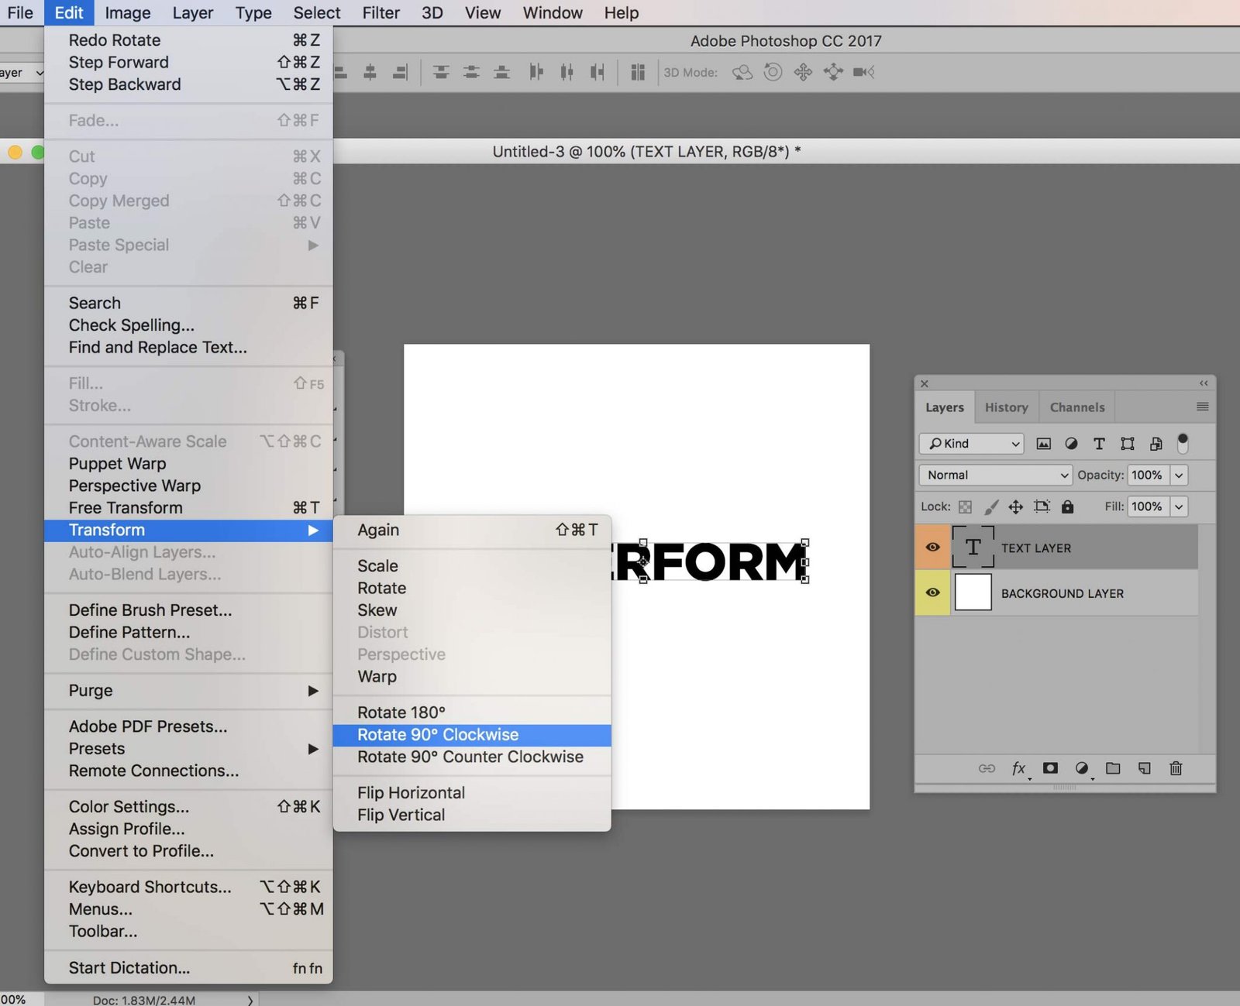Viewport: 1240px width, 1006px height.
Task: Filter for type layers in Layers panel
Action: (x=1099, y=444)
